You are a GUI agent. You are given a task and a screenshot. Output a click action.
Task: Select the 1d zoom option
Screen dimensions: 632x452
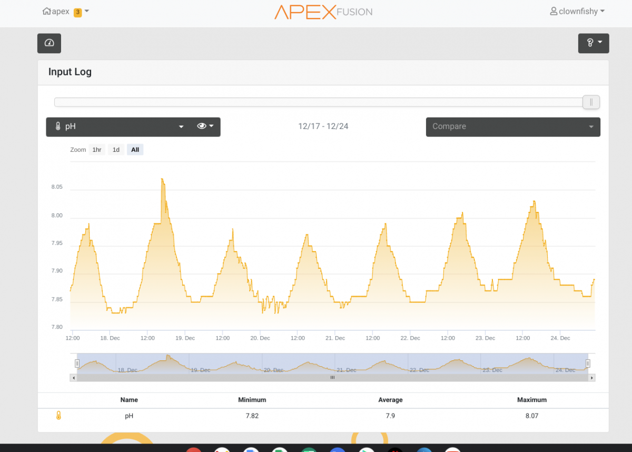pyautogui.click(x=116, y=150)
